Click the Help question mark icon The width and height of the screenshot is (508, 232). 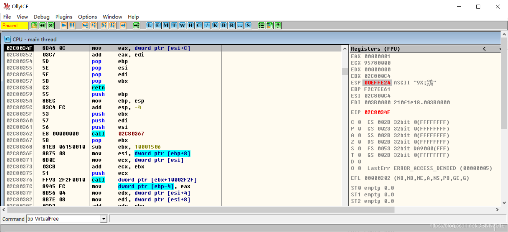278,25
